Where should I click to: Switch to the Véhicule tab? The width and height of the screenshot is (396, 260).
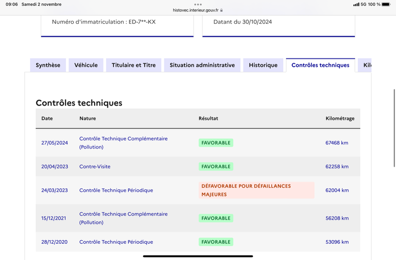click(x=86, y=65)
